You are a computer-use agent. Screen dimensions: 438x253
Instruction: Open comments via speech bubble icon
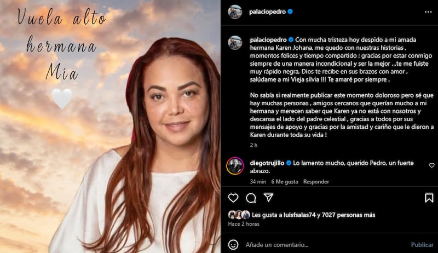(x=251, y=198)
